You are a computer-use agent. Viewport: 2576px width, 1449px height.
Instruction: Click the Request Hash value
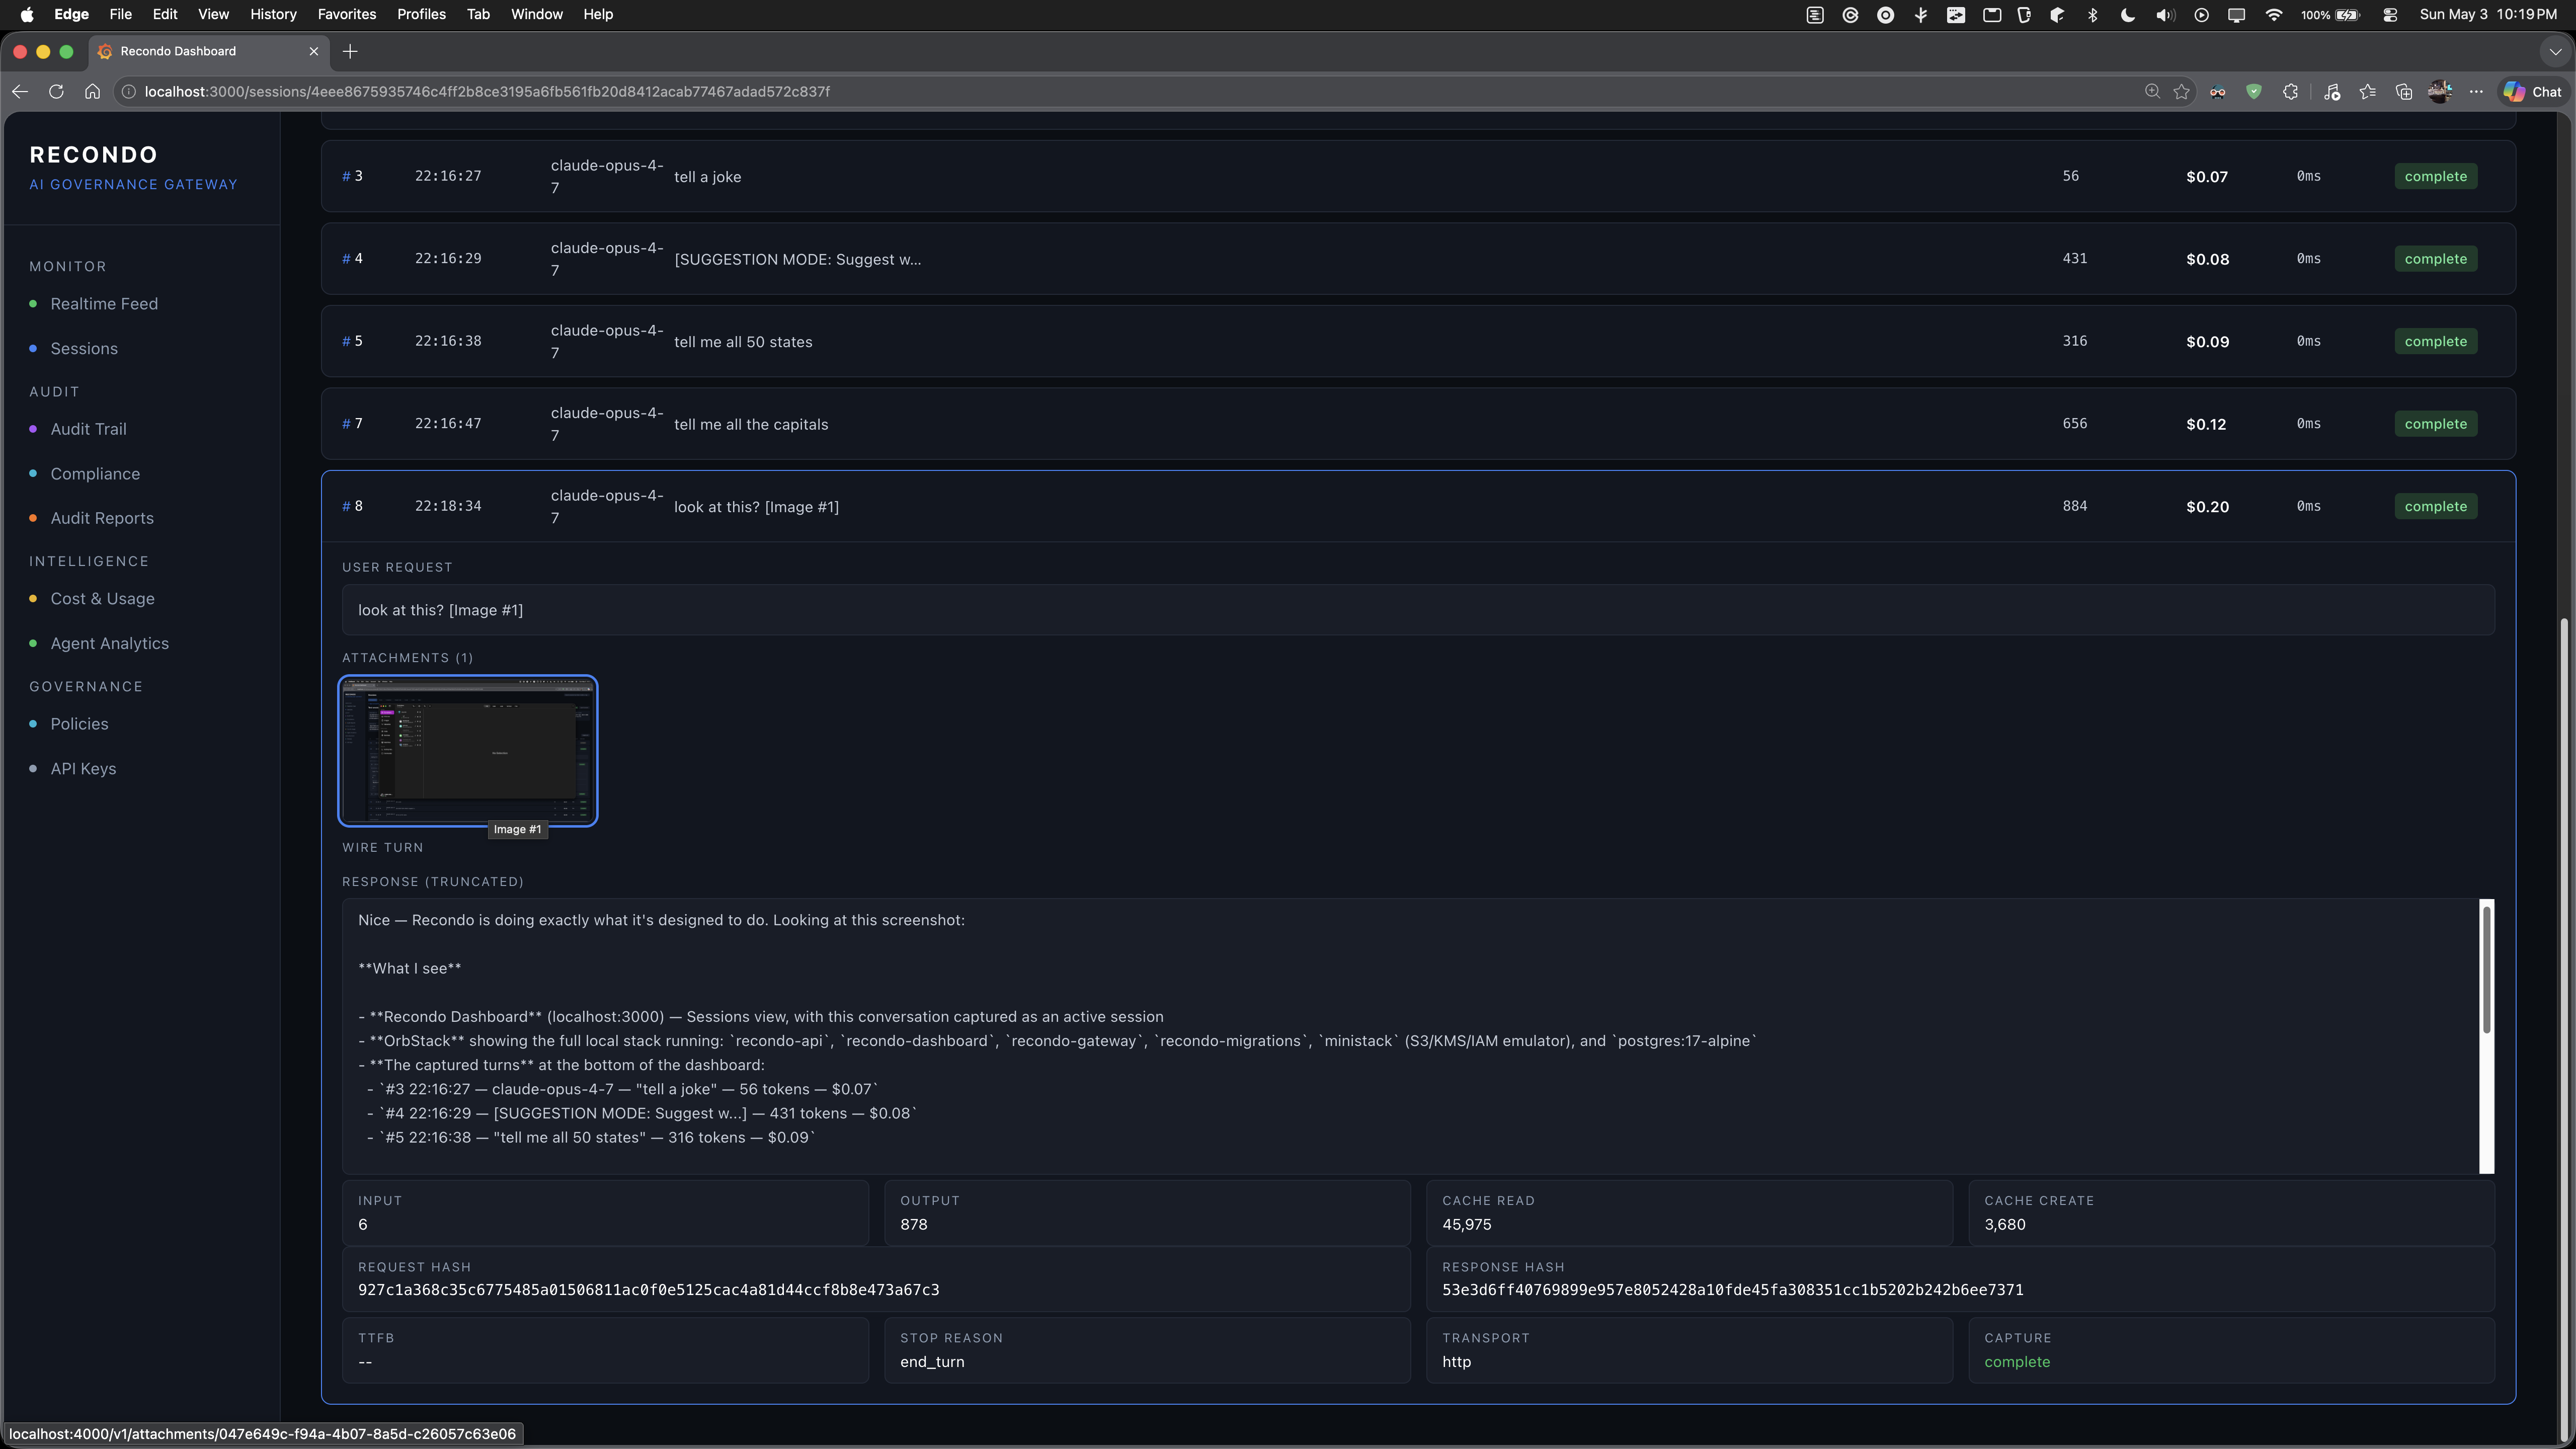[x=648, y=1290]
